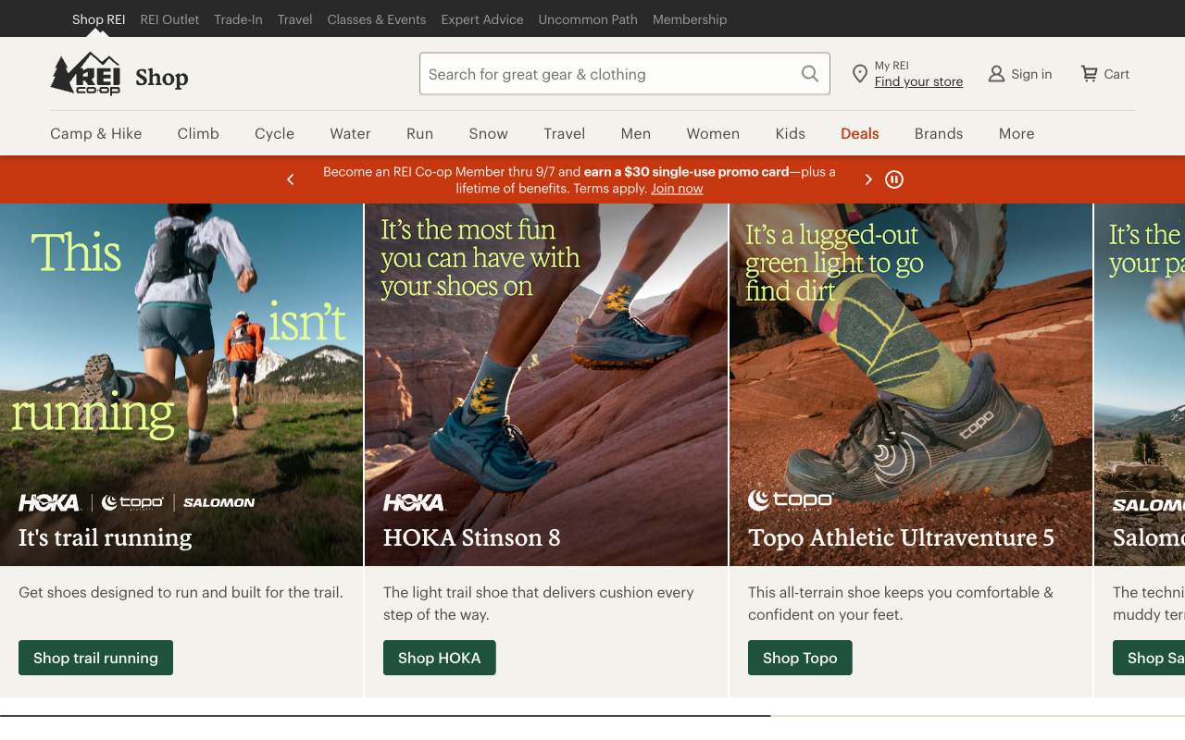Image resolution: width=1185 pixels, height=740 pixels.
Task: Open the Deals menu
Action: click(859, 133)
